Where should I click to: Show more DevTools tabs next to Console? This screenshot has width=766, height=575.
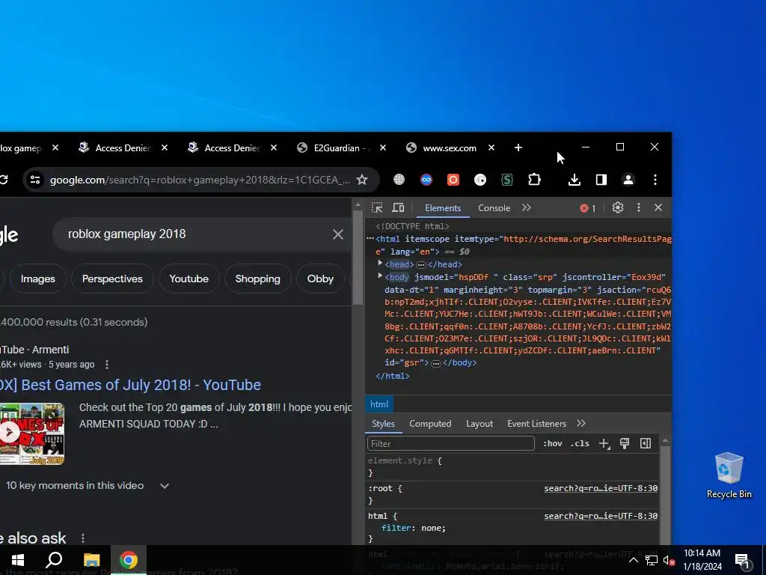[526, 208]
